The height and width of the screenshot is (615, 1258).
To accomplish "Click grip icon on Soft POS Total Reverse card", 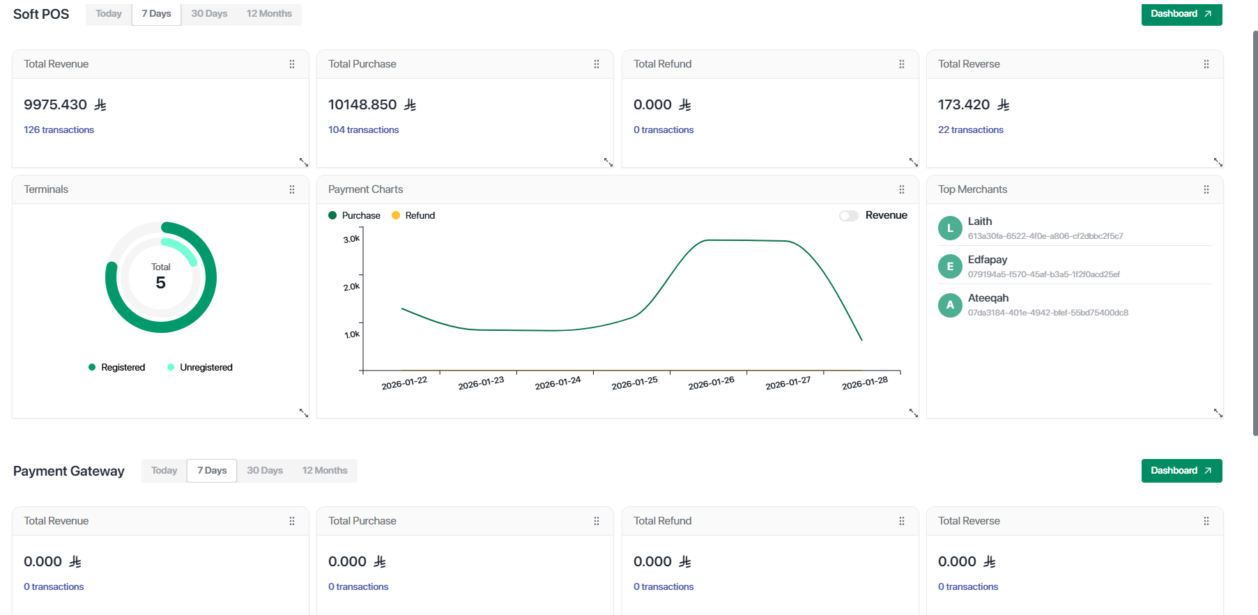I will click(x=1206, y=64).
